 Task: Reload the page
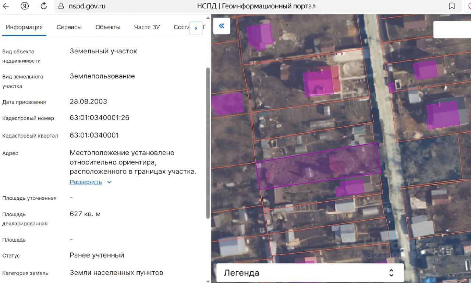tap(43, 6)
